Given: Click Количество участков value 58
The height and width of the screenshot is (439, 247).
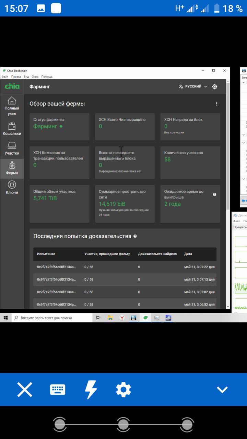Looking at the screenshot, I should pyautogui.click(x=167, y=159).
